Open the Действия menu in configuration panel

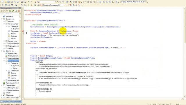[x=4, y=11]
